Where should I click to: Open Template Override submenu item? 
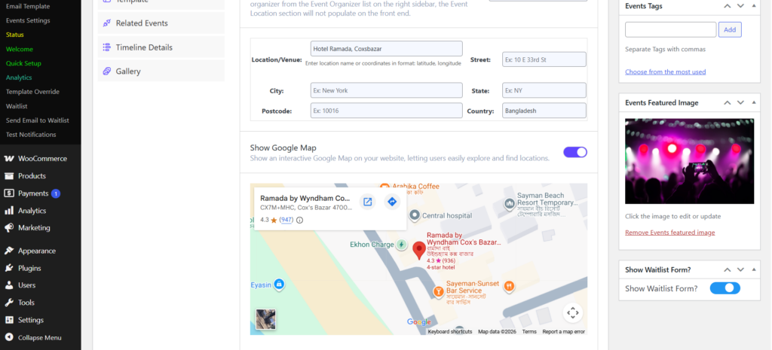coord(32,92)
